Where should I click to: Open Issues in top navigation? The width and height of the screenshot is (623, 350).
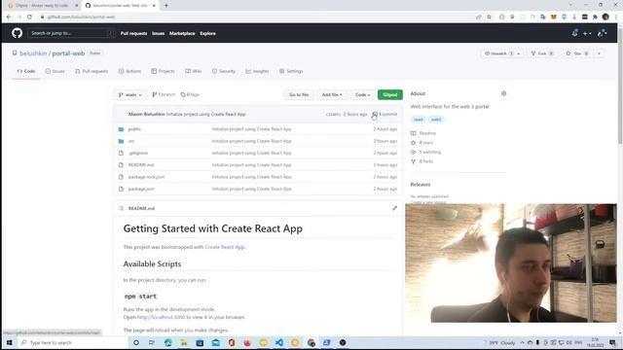[158, 33]
